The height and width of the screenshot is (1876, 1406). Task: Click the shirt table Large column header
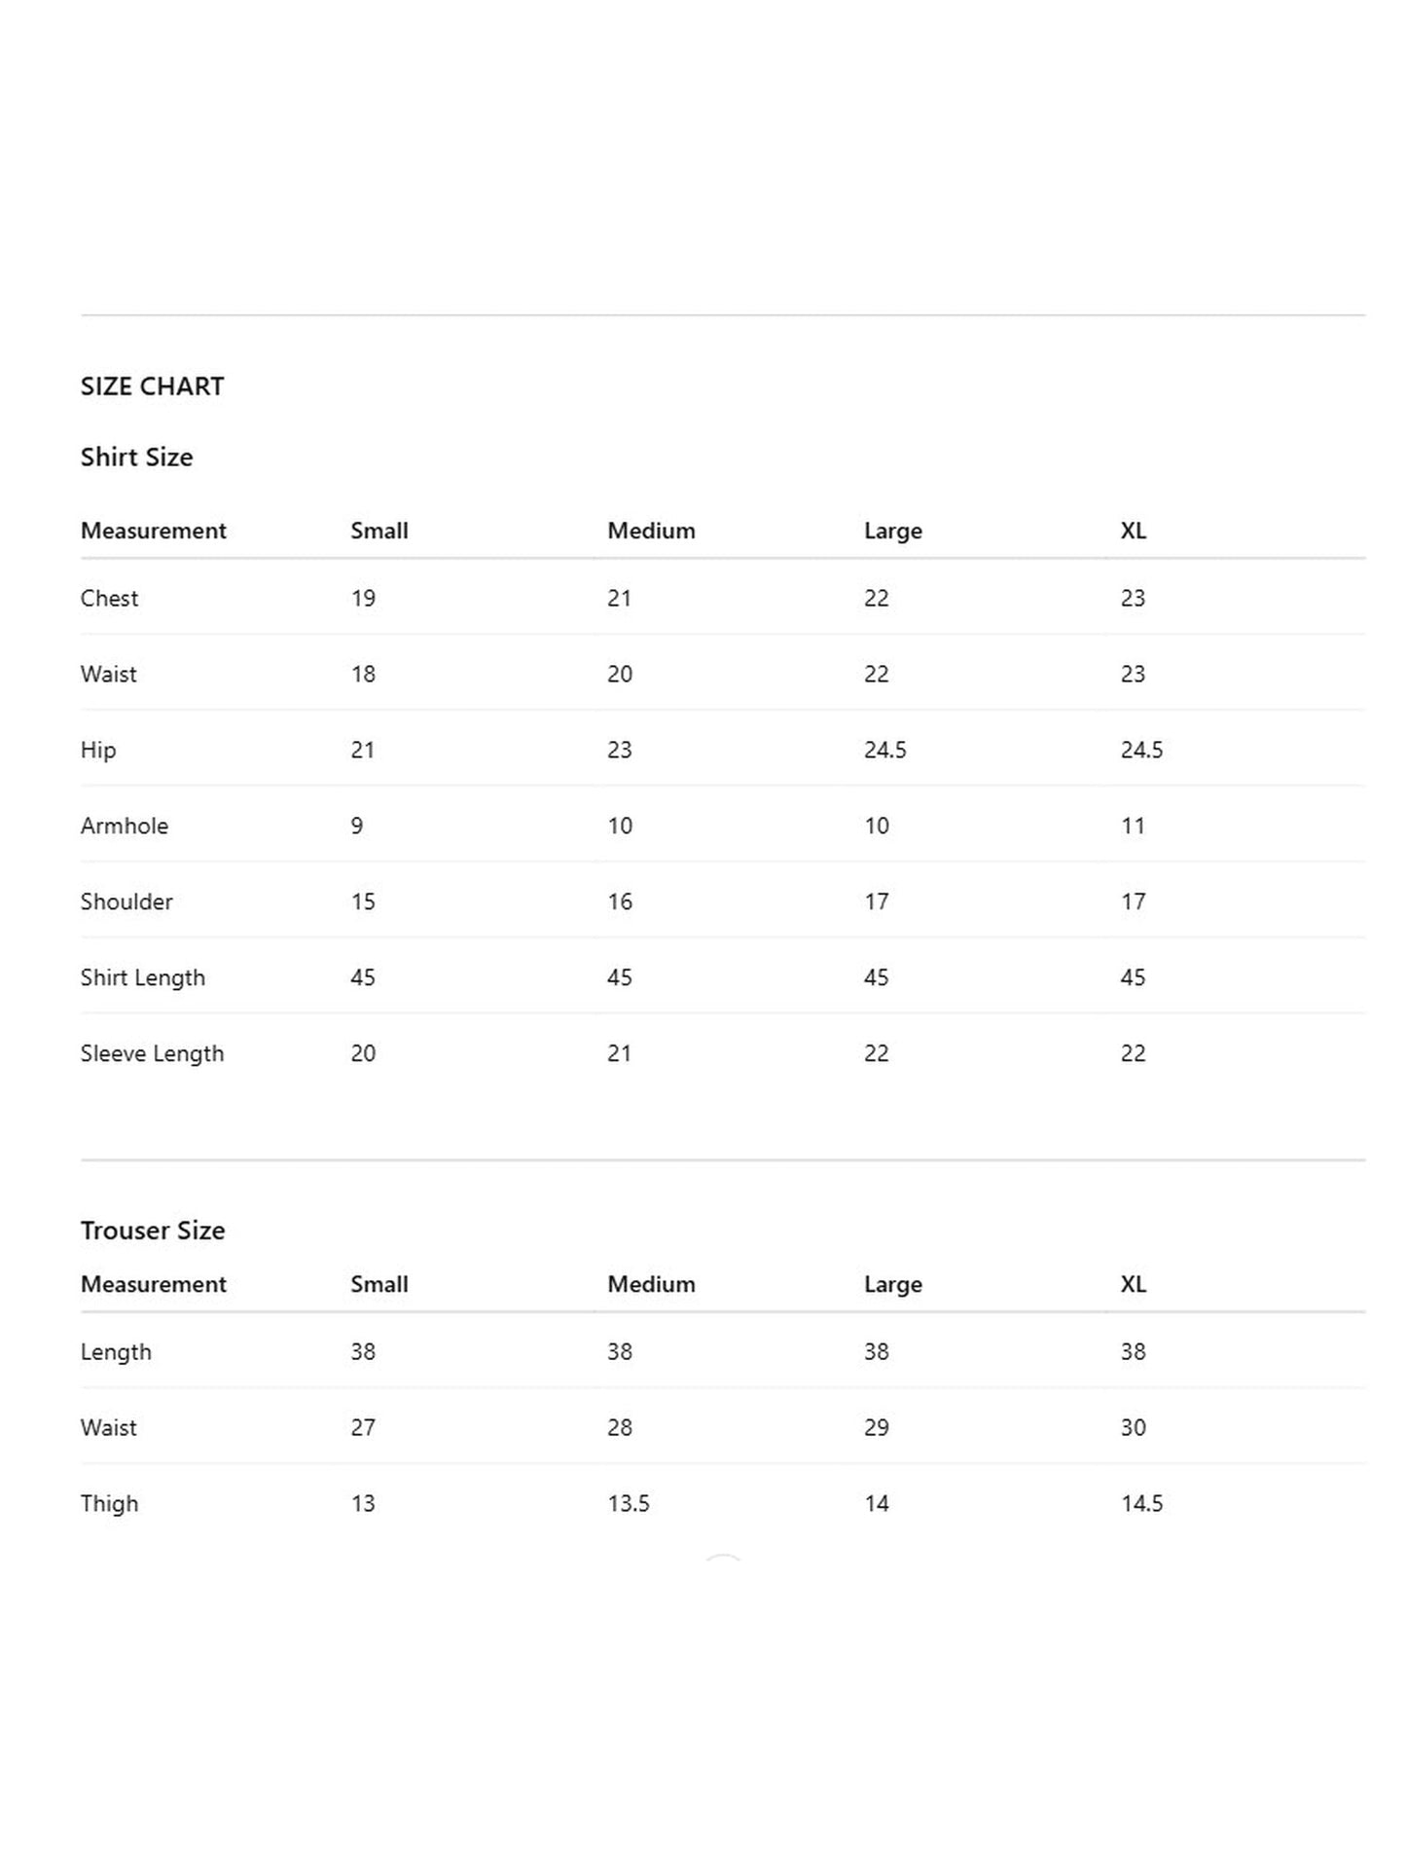tap(893, 532)
